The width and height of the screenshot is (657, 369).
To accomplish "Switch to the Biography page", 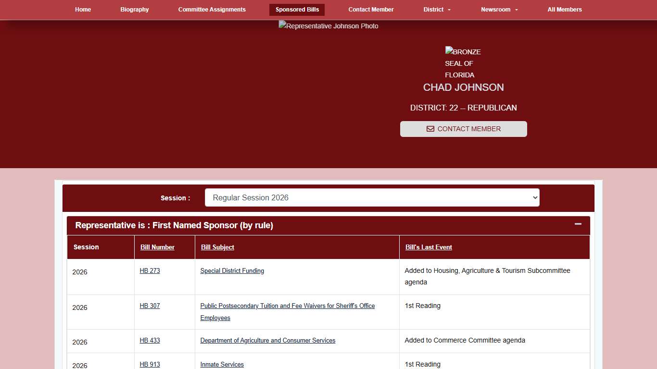I will (134, 10).
